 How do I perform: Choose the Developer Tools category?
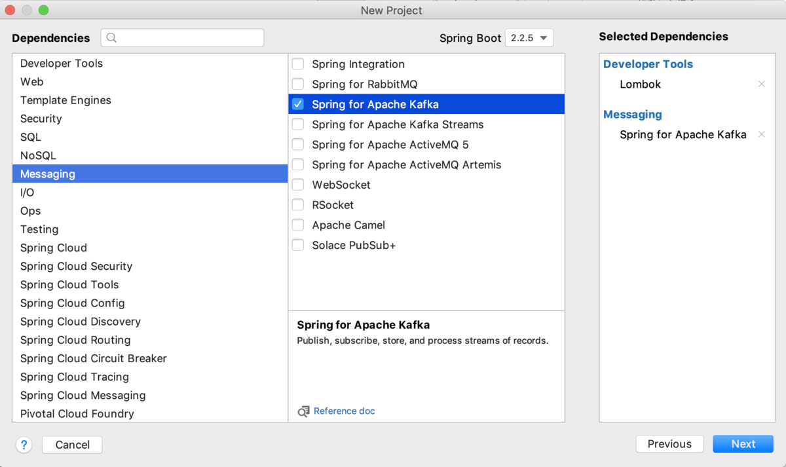tap(62, 64)
